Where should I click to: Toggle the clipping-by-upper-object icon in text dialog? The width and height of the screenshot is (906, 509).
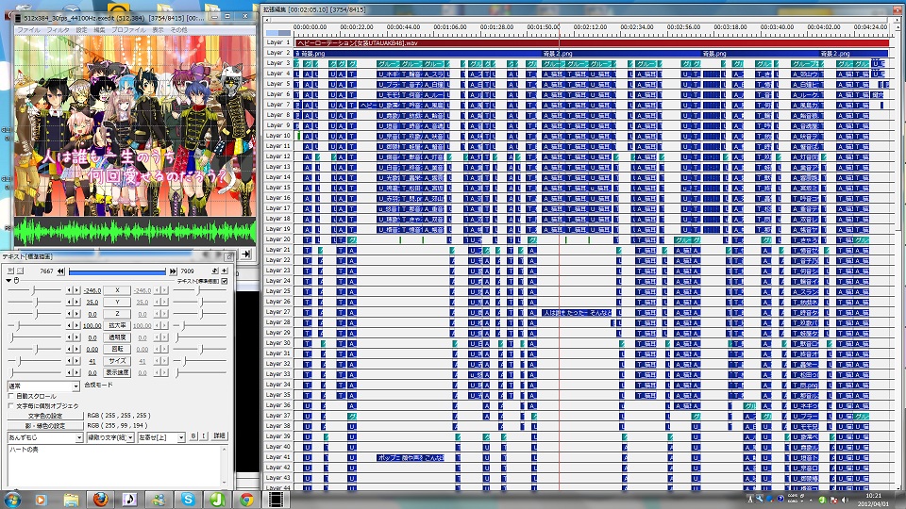pos(20,271)
